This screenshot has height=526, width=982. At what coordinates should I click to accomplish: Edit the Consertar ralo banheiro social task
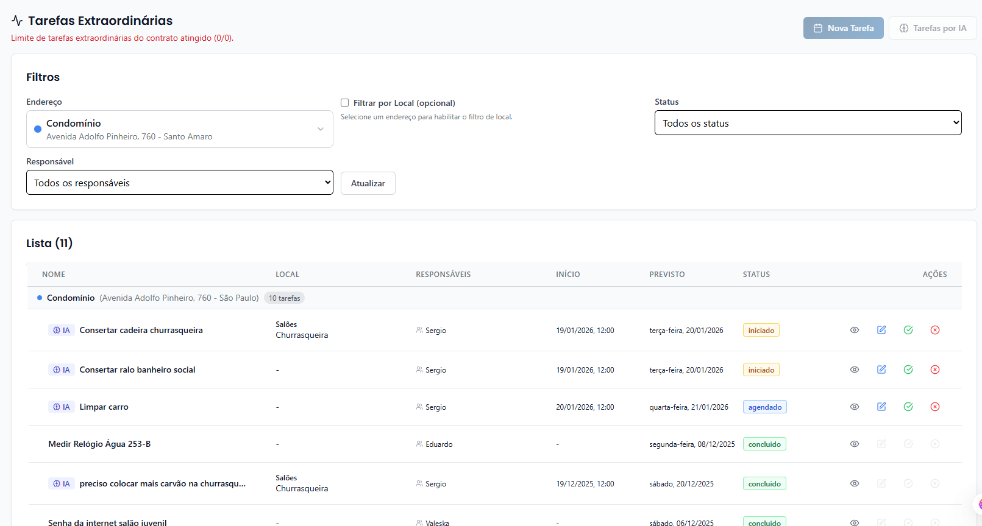click(x=881, y=370)
